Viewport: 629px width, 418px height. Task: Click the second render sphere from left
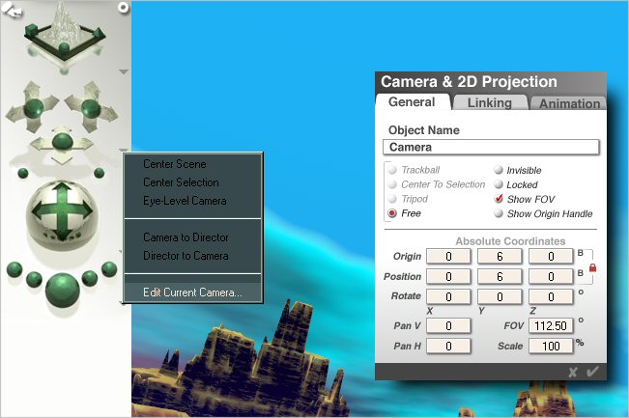coord(34,279)
